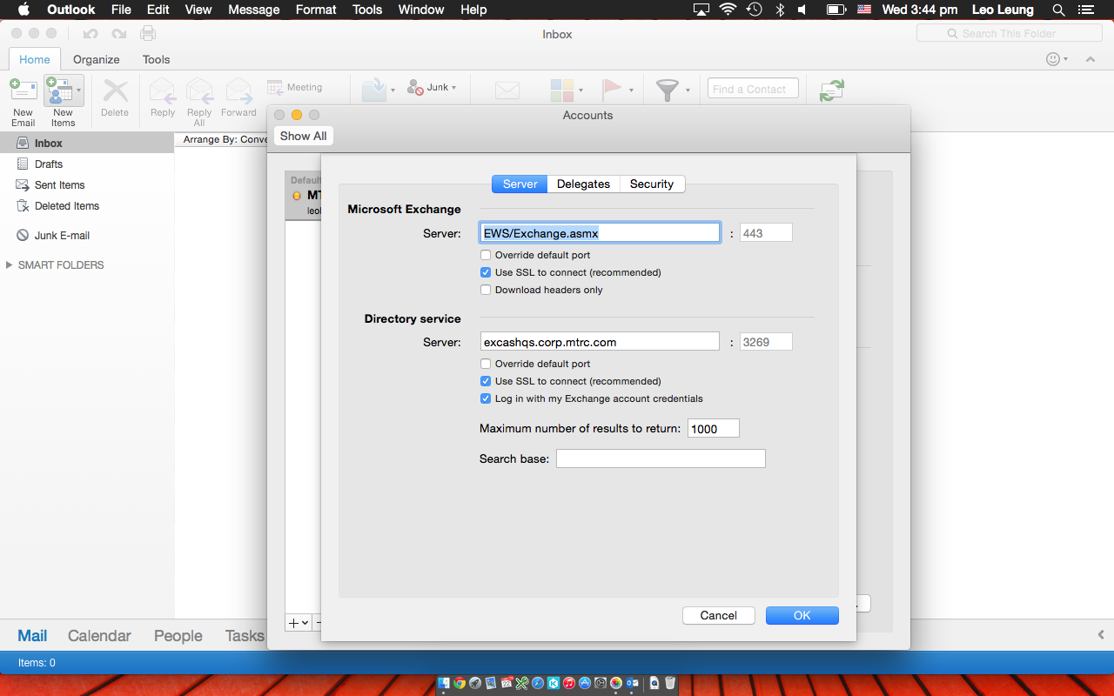Select the Server tab
1114x696 pixels.
pyautogui.click(x=520, y=184)
